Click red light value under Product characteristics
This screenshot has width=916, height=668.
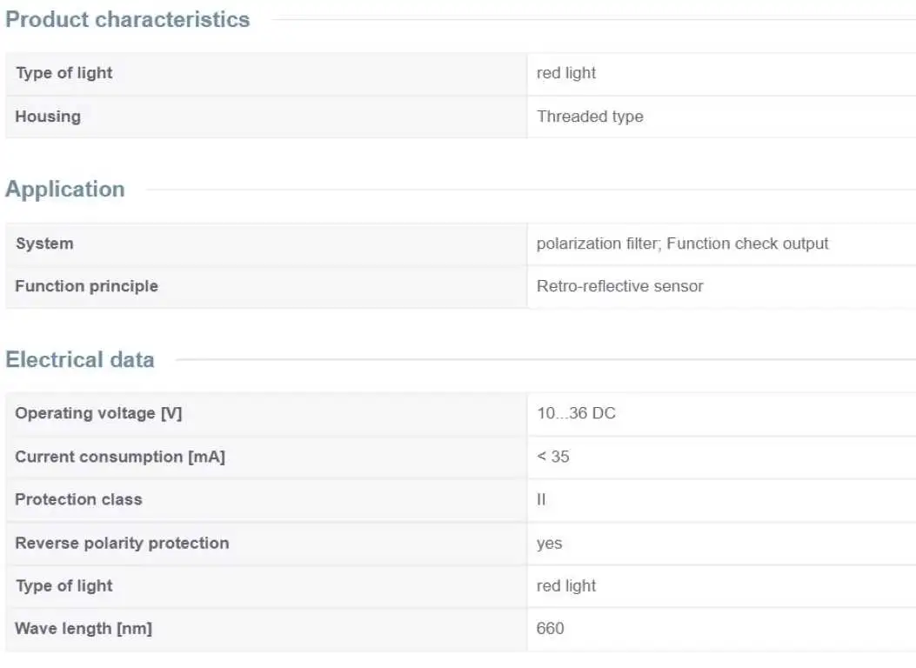[x=566, y=73]
